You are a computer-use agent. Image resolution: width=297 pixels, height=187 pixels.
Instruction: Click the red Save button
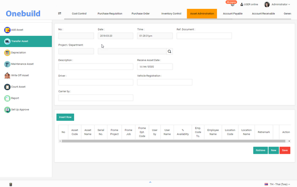(285, 150)
